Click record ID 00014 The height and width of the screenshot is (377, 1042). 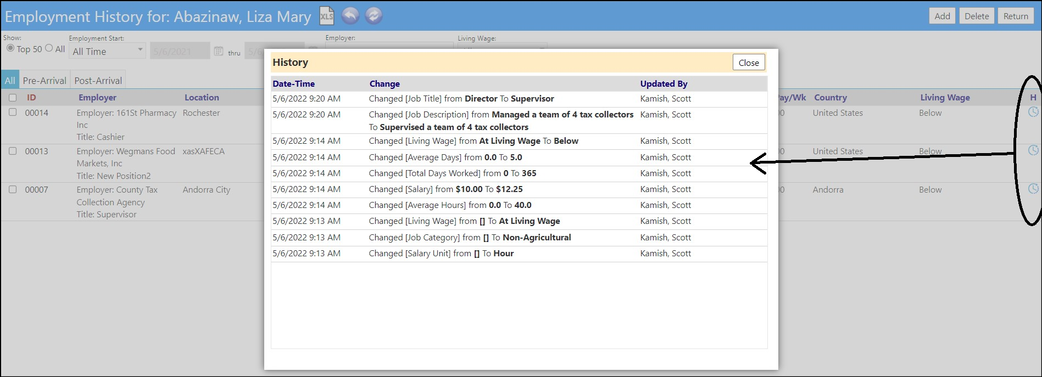[x=37, y=112]
